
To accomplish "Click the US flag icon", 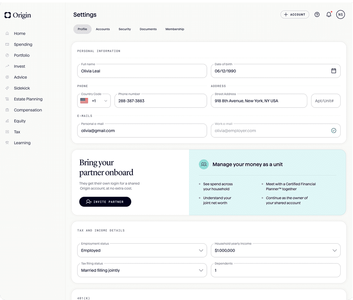I will pos(84,101).
